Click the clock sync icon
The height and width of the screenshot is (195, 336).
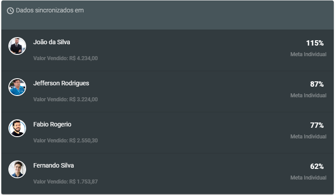(x=10, y=11)
